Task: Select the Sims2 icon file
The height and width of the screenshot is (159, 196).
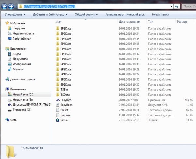Action: [57, 120]
